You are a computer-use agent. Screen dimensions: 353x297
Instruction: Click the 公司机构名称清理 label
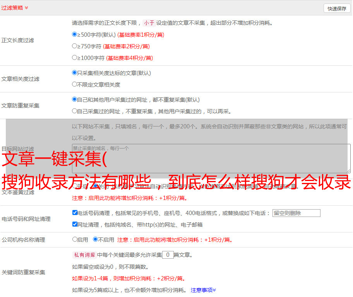pos(23,240)
